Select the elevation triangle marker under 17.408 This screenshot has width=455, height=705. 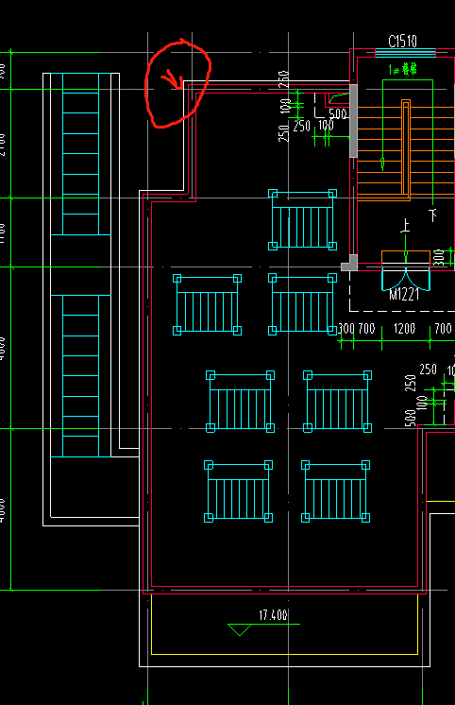click(x=240, y=630)
